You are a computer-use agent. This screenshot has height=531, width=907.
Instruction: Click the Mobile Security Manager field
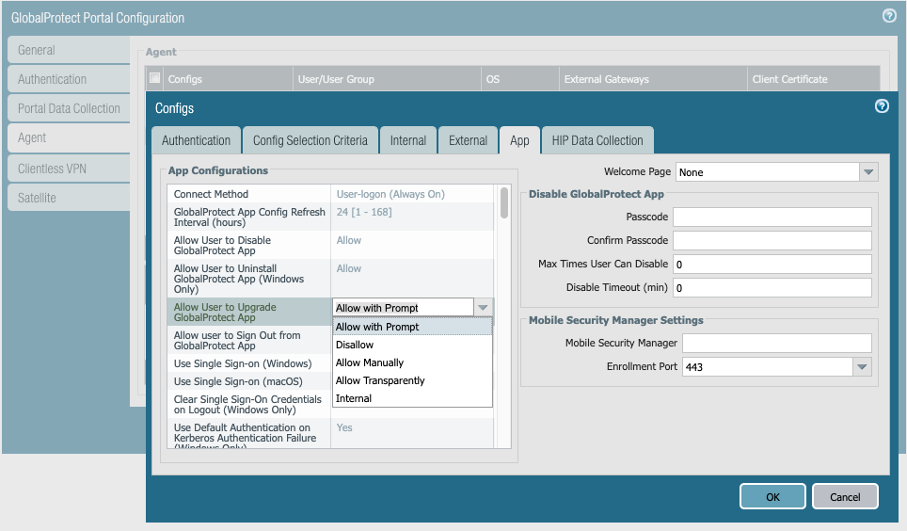click(x=777, y=343)
